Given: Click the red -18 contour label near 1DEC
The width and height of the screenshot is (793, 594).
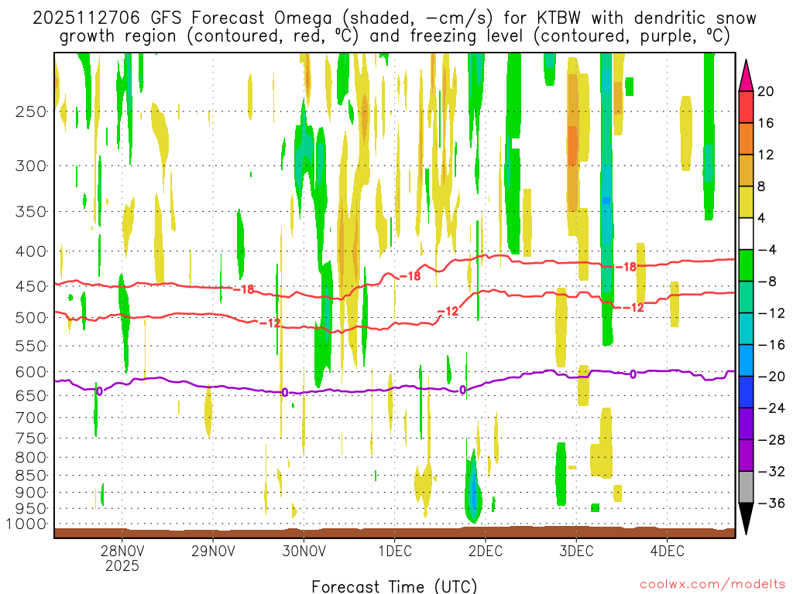Looking at the screenshot, I should pyautogui.click(x=410, y=276).
